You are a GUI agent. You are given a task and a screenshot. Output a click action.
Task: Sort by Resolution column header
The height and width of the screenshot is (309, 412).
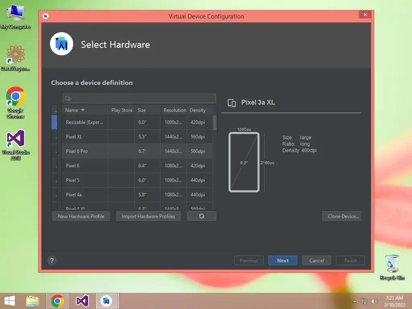point(174,110)
